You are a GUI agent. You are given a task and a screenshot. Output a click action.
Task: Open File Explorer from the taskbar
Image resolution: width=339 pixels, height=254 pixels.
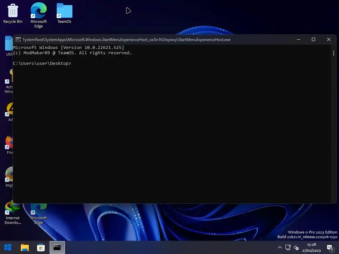24,247
